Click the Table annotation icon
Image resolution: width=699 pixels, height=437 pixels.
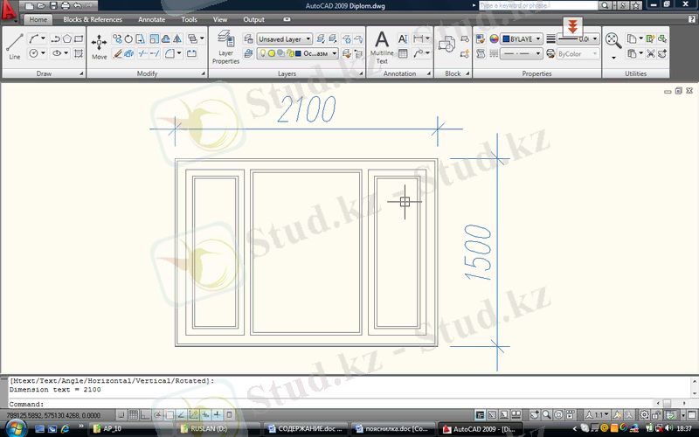coord(403,53)
